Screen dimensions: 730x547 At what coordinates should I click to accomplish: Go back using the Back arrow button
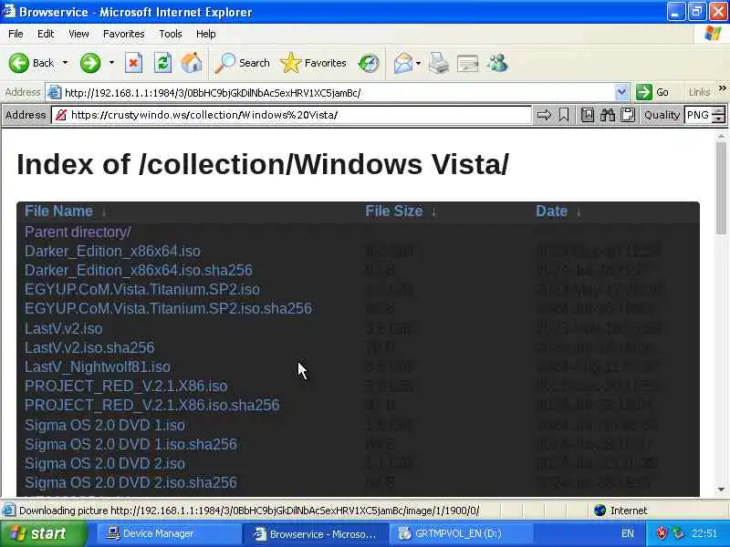[31, 63]
